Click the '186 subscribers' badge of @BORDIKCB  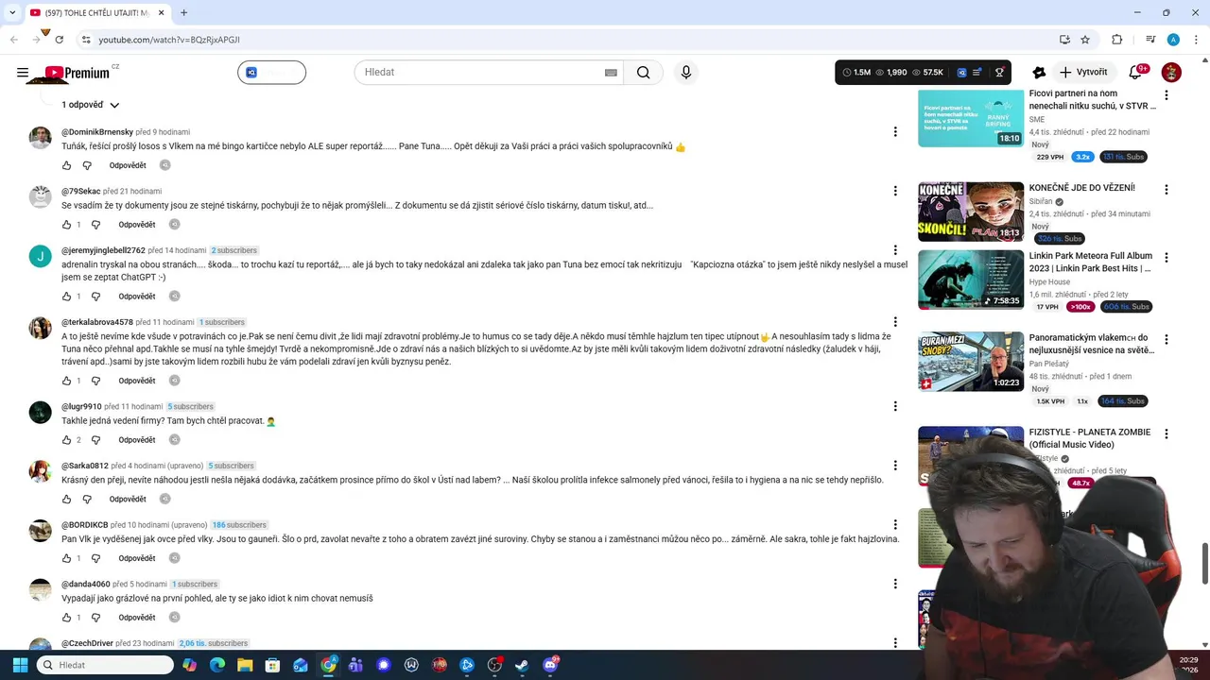point(239,525)
